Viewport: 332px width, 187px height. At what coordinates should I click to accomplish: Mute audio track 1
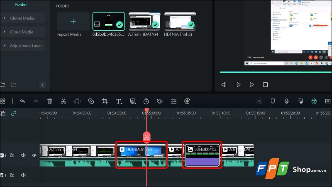coord(23,175)
